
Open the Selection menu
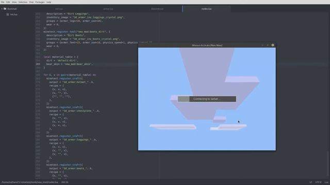[23, 2]
